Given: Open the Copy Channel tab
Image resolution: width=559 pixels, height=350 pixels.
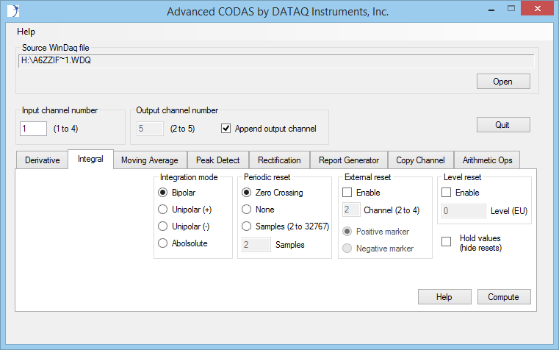Looking at the screenshot, I should point(420,160).
